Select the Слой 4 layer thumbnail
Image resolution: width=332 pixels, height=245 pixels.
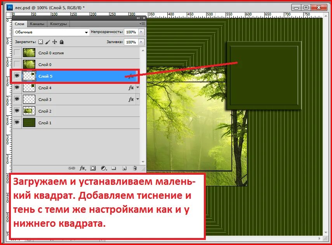[29, 88]
